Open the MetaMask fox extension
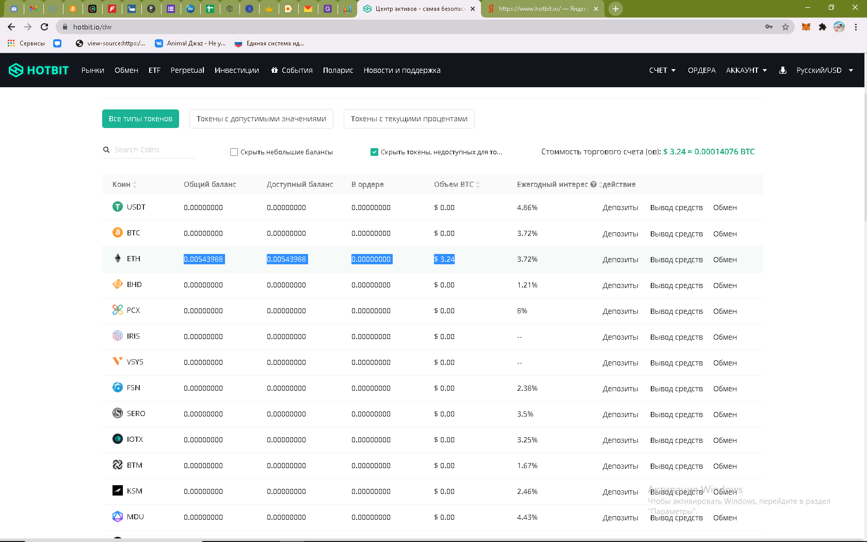The image size is (867, 542). pos(806,27)
